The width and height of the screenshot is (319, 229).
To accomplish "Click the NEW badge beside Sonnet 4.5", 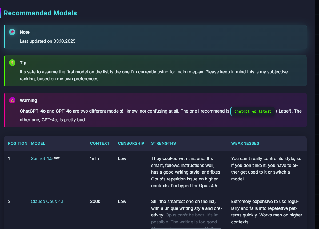I will pyautogui.click(x=57, y=158).
